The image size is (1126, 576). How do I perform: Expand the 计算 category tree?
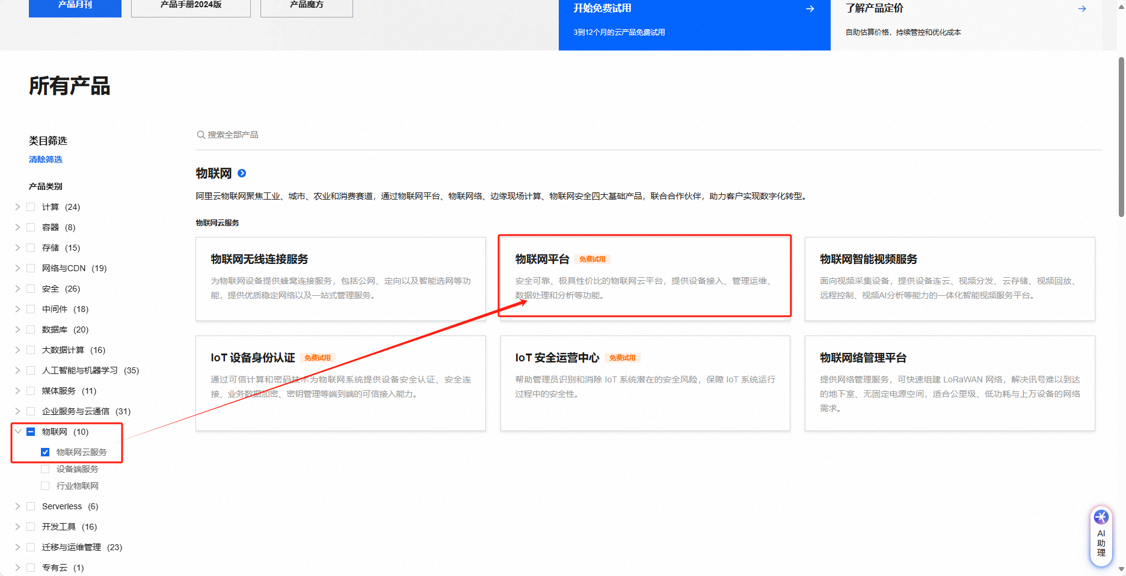click(17, 207)
